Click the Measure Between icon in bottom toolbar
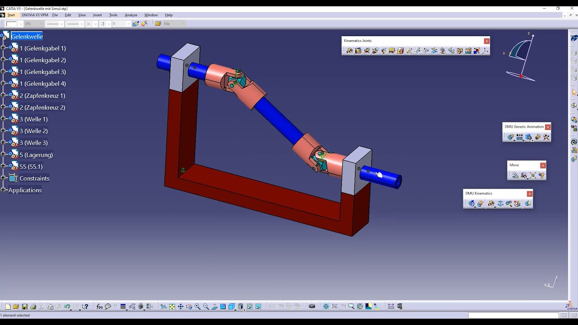The image size is (578, 325). [391, 306]
